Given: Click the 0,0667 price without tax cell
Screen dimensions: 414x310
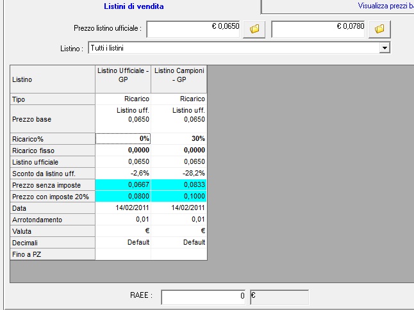Looking at the screenshot, I should point(123,184).
